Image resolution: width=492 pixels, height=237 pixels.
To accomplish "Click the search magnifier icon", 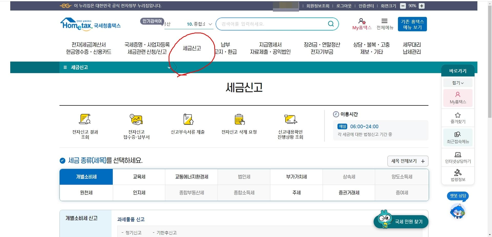I will 331,24.
